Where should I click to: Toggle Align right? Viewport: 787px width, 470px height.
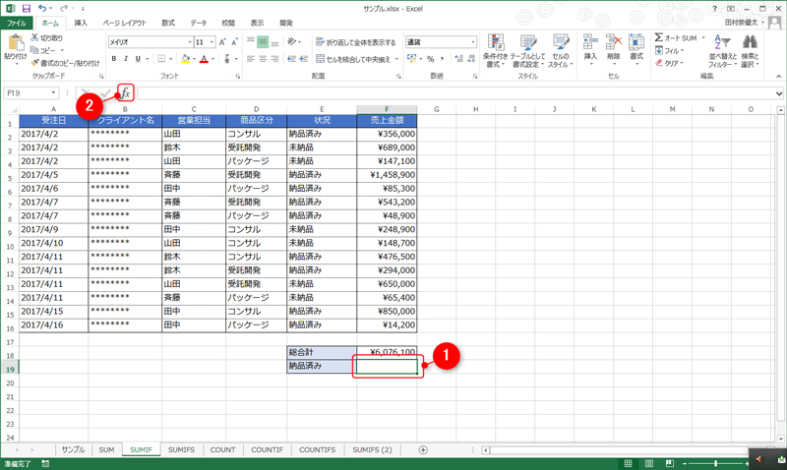tap(274, 59)
